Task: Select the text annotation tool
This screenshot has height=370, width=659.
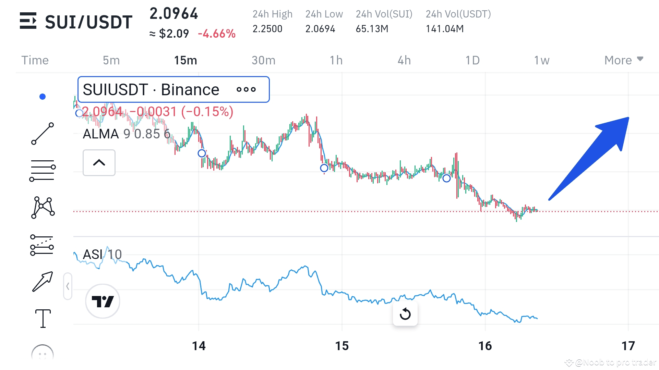Action: (43, 318)
